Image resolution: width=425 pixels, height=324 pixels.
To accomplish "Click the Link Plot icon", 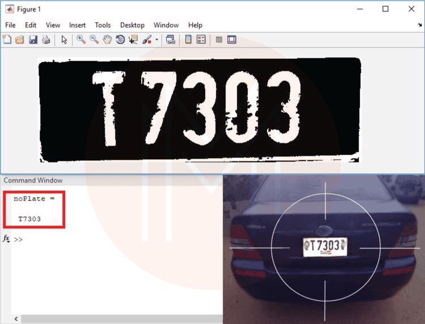I will tap(170, 40).
